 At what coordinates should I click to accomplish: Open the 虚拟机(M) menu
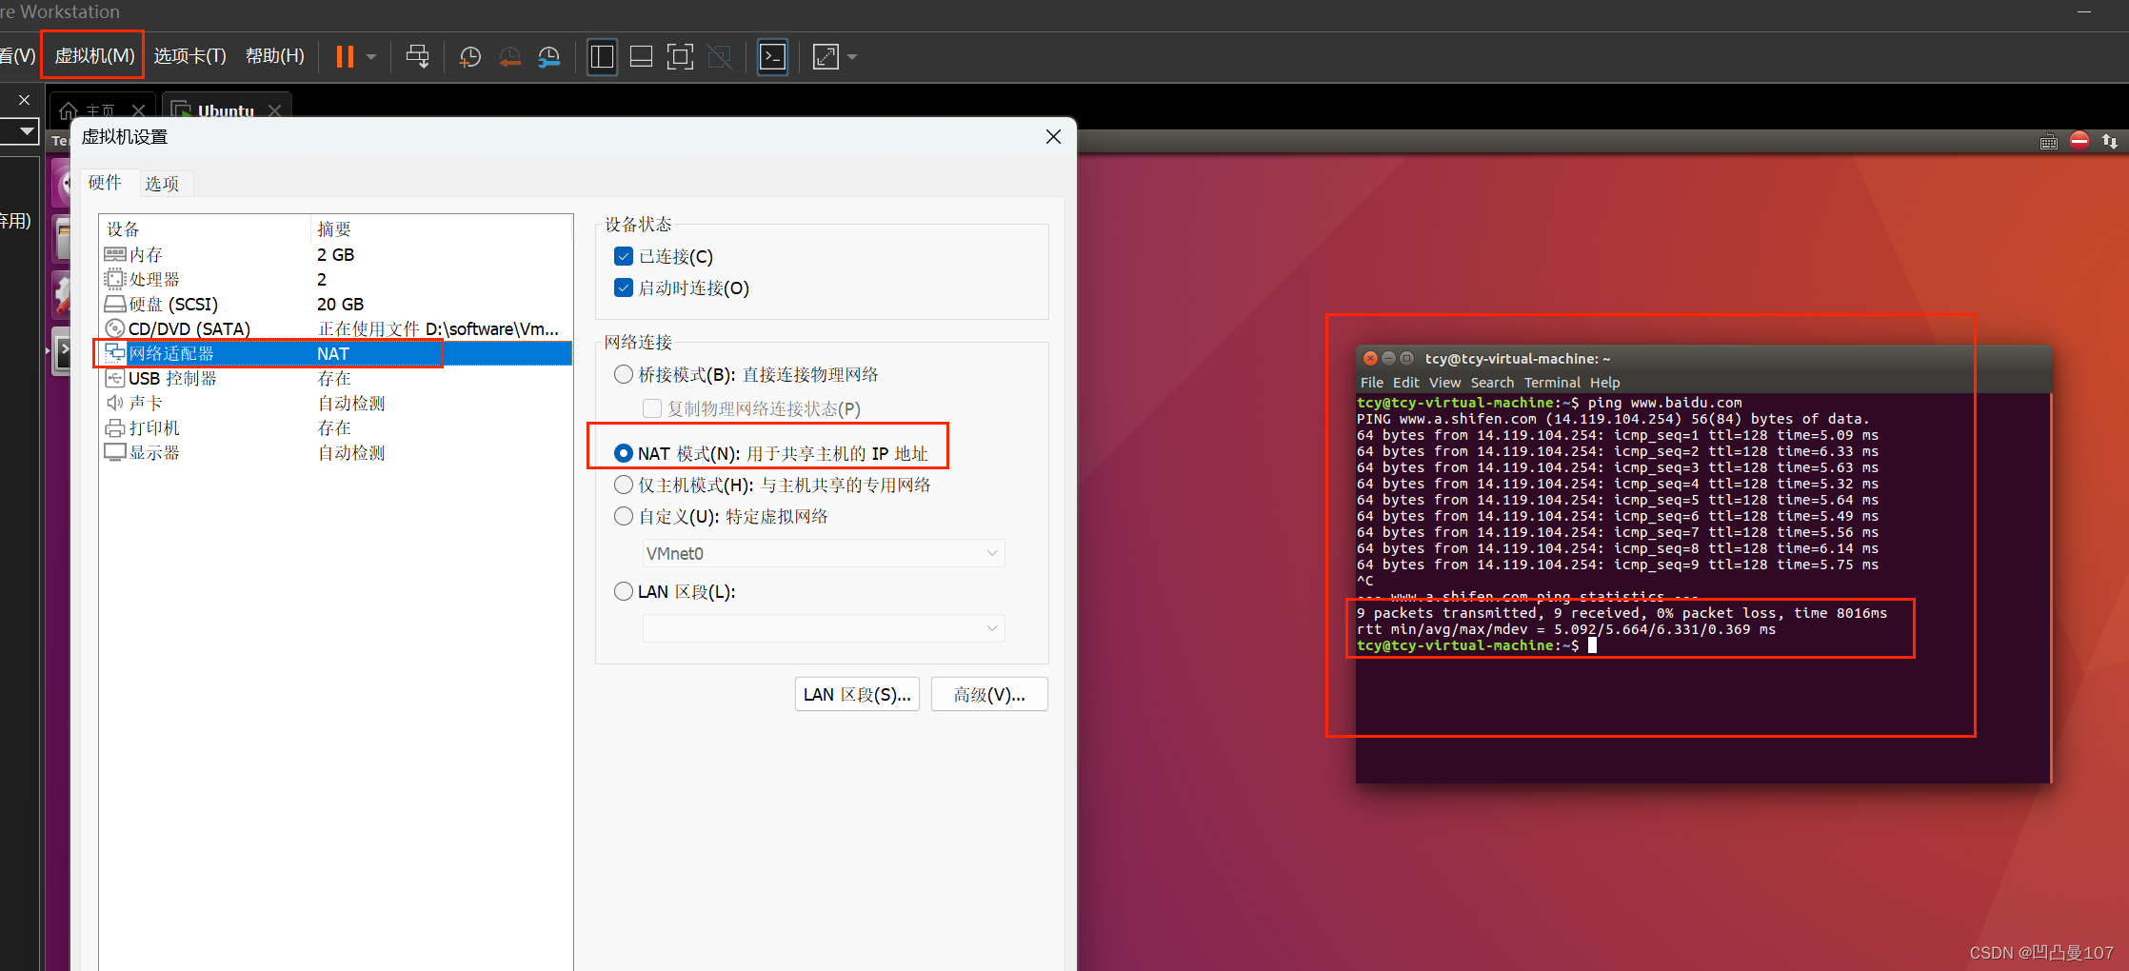(94, 55)
